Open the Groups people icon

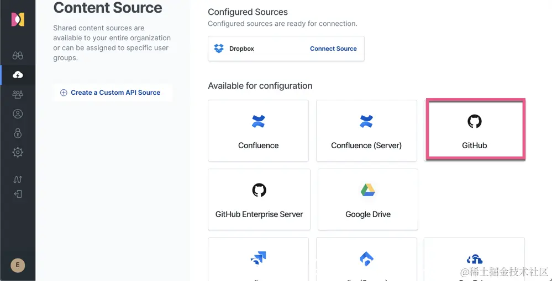[x=18, y=94]
